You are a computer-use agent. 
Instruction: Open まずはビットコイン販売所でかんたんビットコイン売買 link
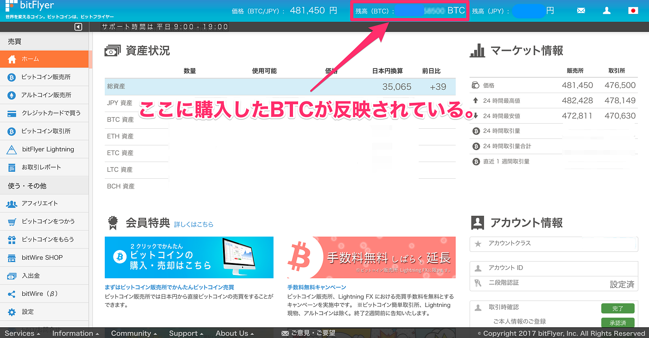[x=169, y=287]
